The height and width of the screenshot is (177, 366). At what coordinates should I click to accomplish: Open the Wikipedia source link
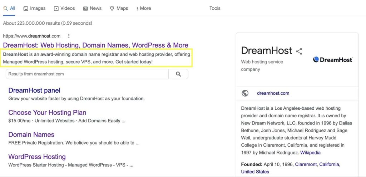point(310,153)
